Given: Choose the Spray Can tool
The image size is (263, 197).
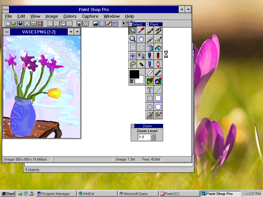Looking at the screenshot, I should [150, 47].
